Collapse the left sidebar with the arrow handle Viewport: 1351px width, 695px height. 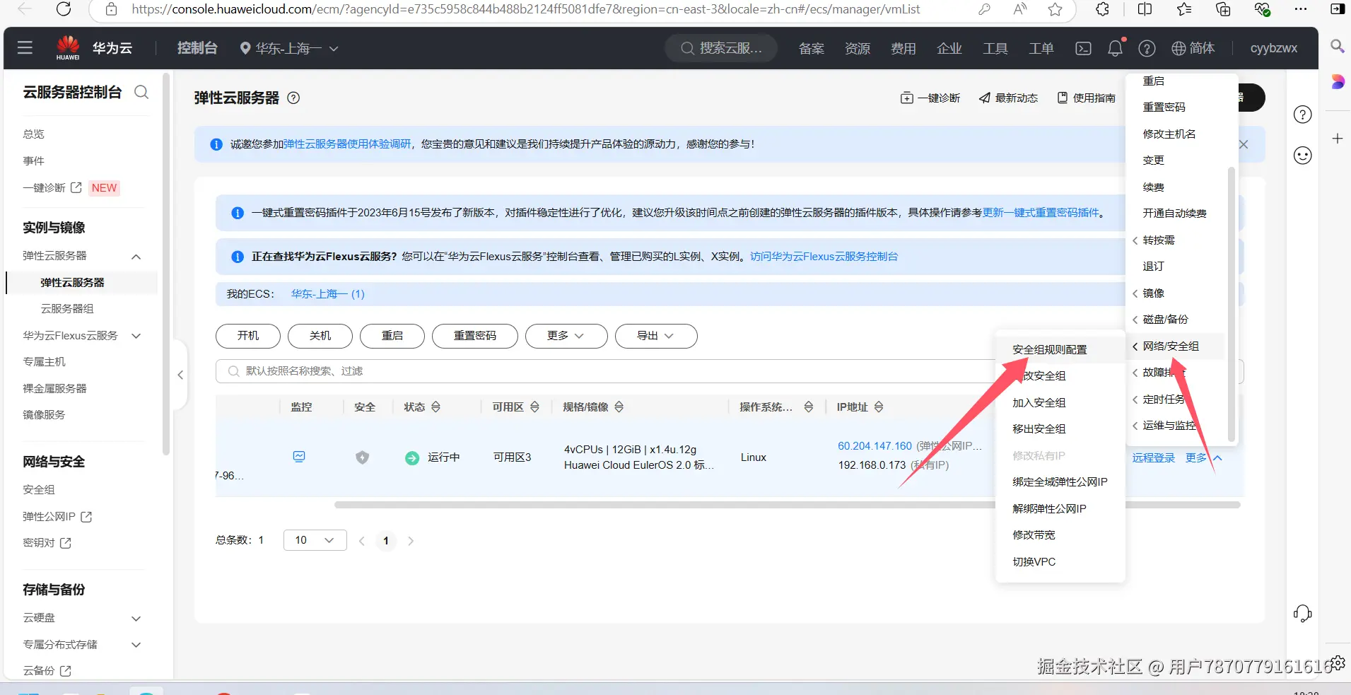click(180, 375)
